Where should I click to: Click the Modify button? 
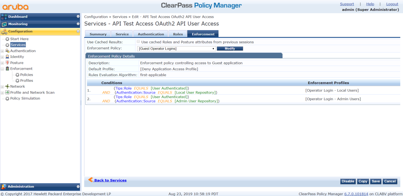tap(230, 49)
